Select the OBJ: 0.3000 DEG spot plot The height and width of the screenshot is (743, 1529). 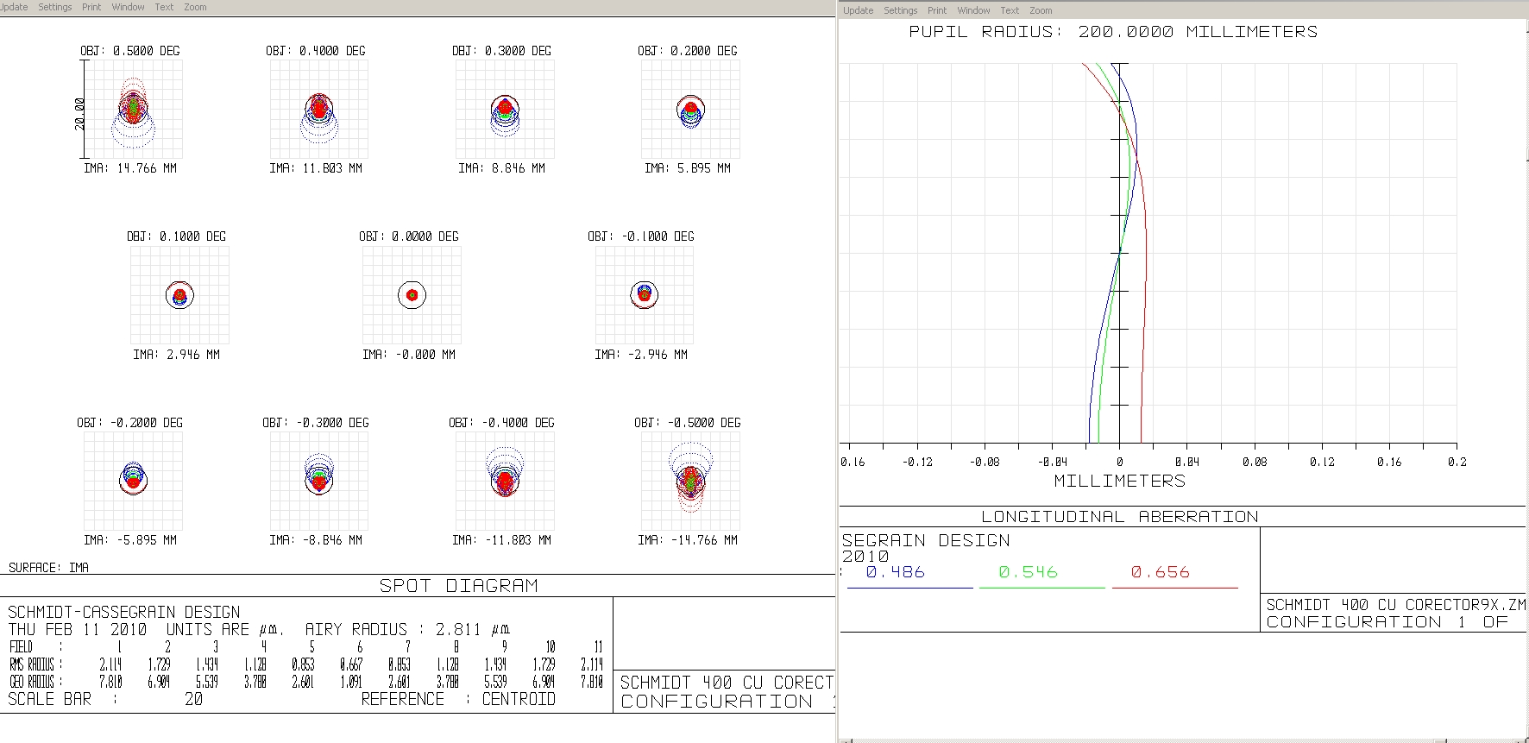505,110
